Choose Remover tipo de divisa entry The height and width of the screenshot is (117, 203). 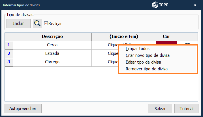tap(146, 69)
